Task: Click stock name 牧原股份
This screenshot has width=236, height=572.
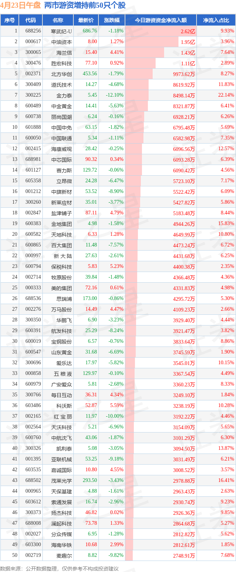Action: pyautogui.click(x=62, y=277)
